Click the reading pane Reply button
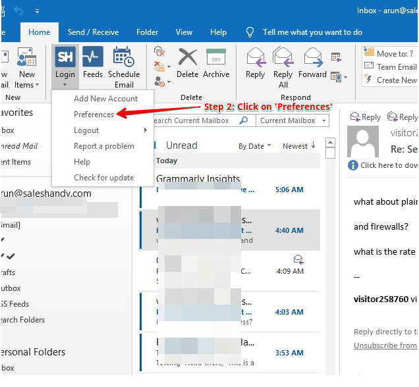419x387 pixels. (x=365, y=117)
